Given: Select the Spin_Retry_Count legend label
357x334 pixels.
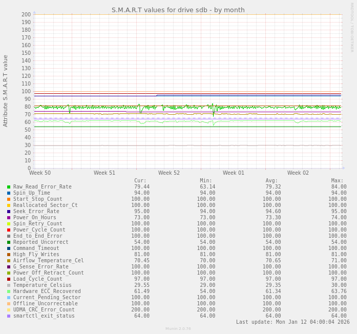Looking at the screenshot, I should [37, 223].
